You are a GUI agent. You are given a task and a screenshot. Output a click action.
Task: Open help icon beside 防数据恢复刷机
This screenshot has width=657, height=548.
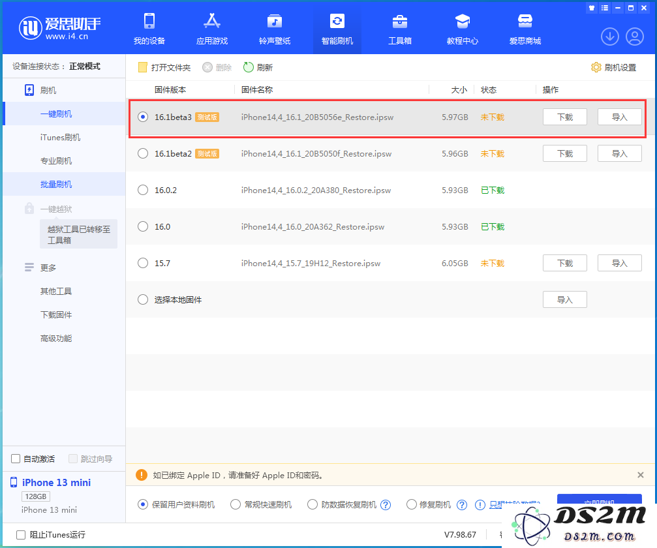click(386, 504)
